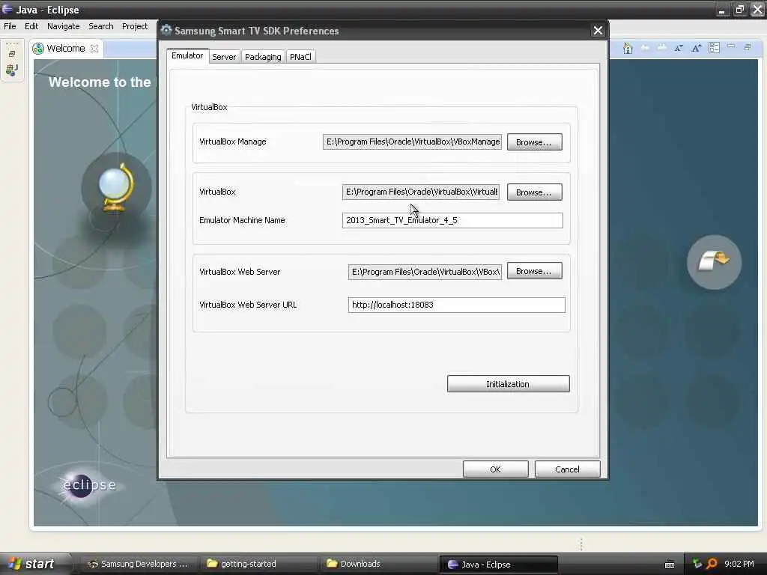Close the Welcome tab with its X

(x=94, y=49)
